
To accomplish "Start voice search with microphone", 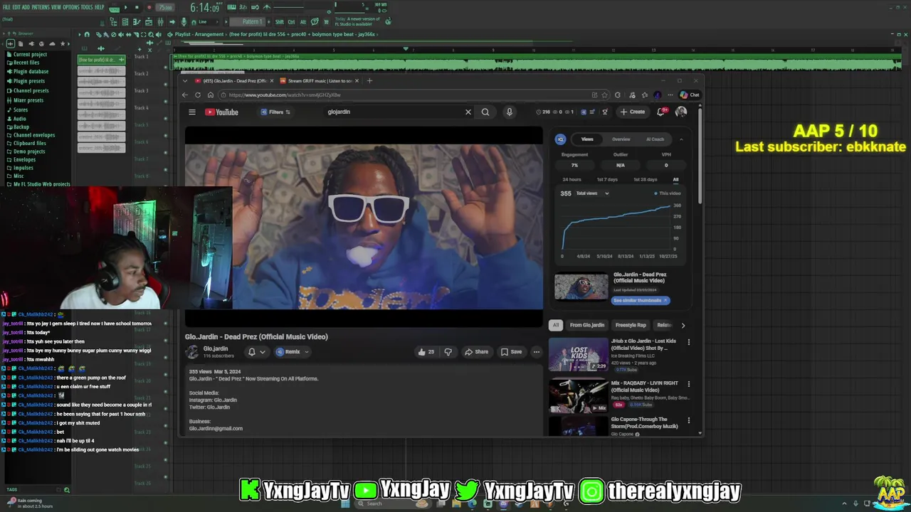I will tap(509, 112).
